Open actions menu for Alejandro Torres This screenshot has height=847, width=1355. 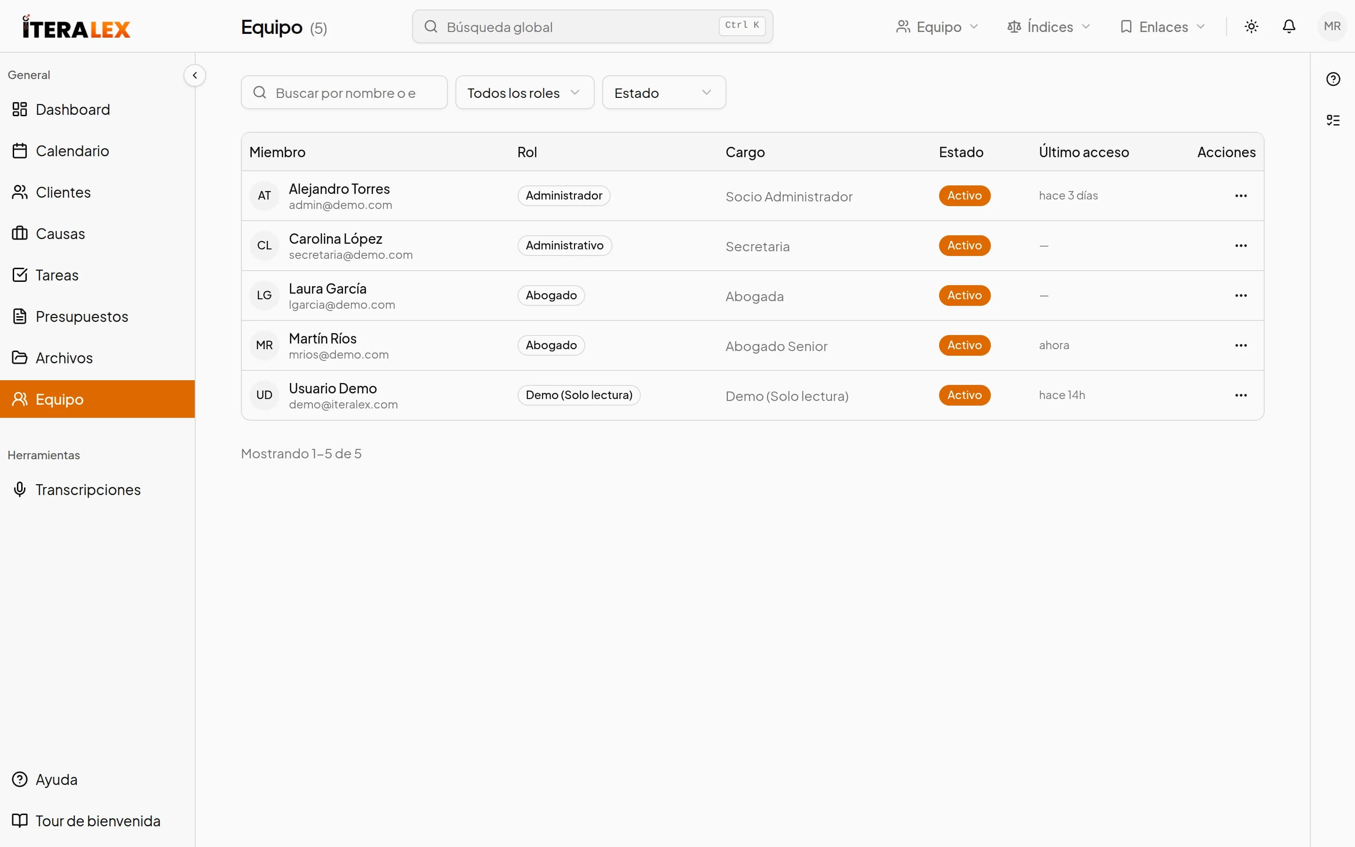[1241, 195]
